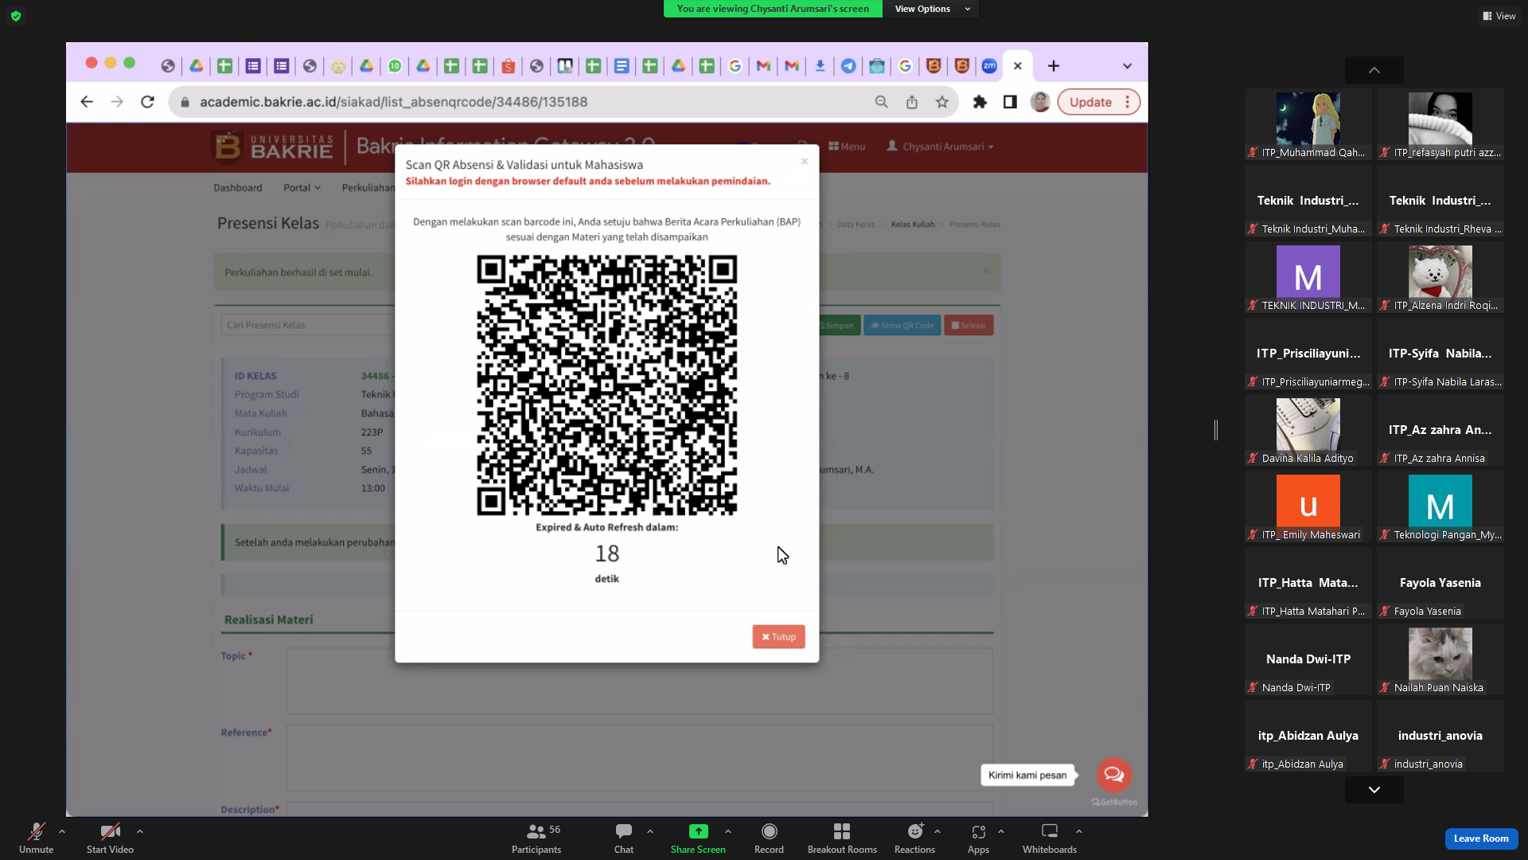This screenshot has width=1528, height=860.
Task: Go back in the browser
Action: tap(87, 102)
